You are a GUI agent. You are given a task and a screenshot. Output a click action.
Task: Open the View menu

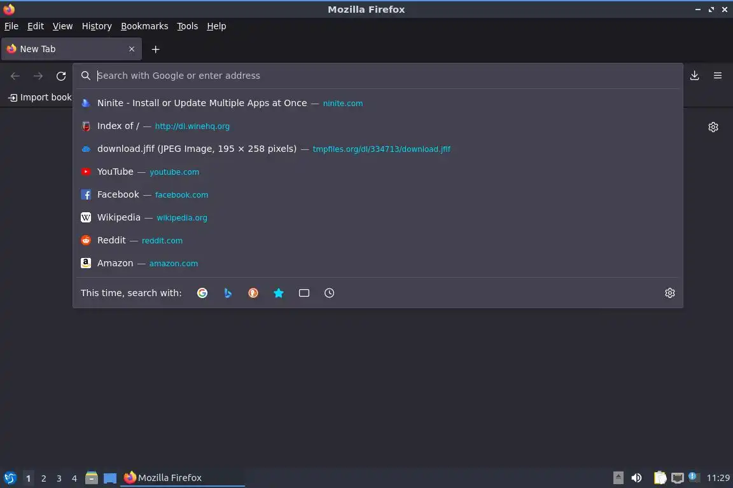[62, 26]
